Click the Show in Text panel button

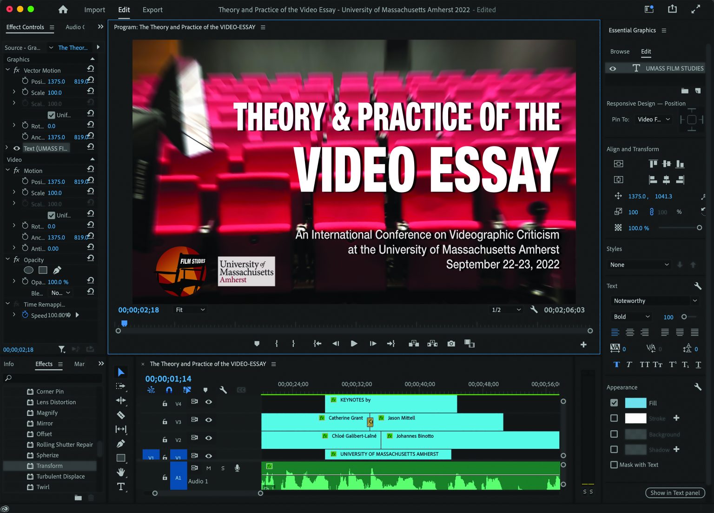click(674, 493)
